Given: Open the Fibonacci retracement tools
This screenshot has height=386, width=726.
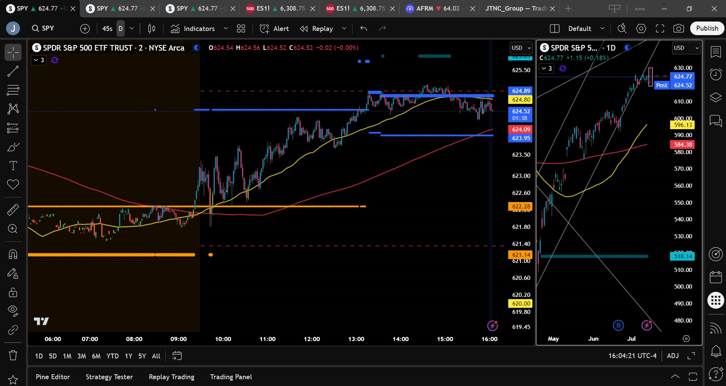Looking at the screenshot, I should tap(13, 90).
